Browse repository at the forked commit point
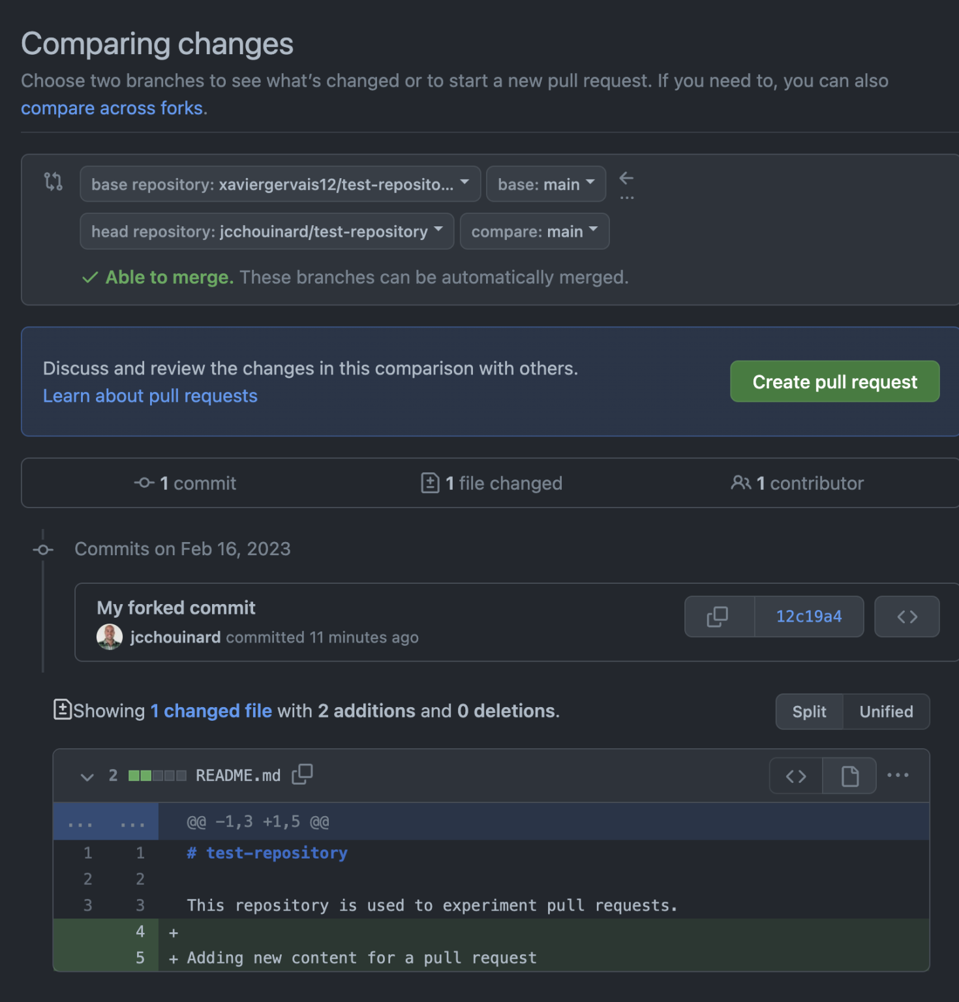 tap(907, 616)
